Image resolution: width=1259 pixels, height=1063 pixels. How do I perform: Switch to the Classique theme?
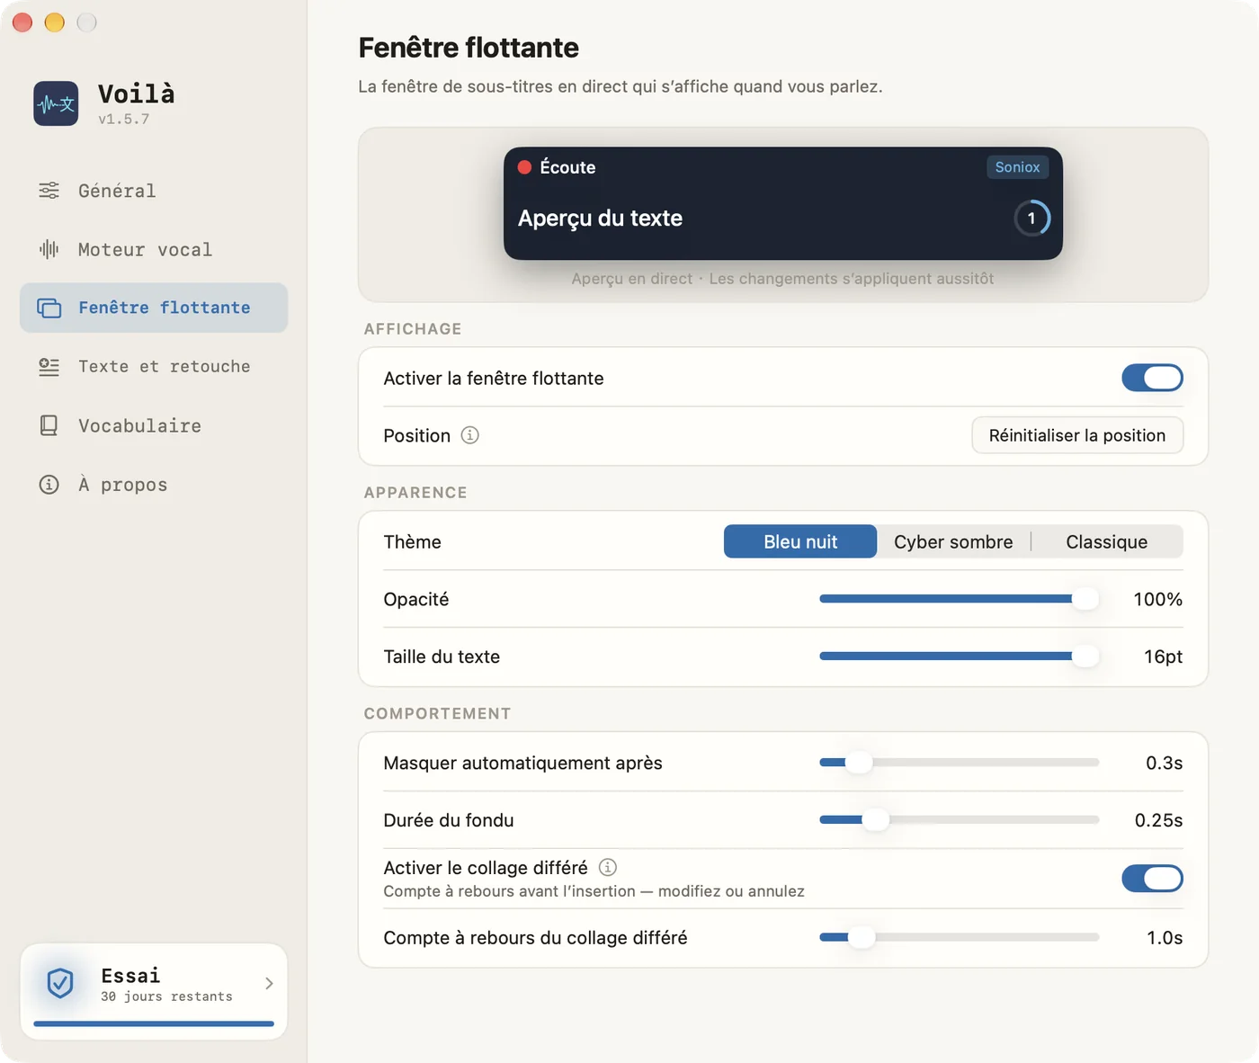[1106, 541]
